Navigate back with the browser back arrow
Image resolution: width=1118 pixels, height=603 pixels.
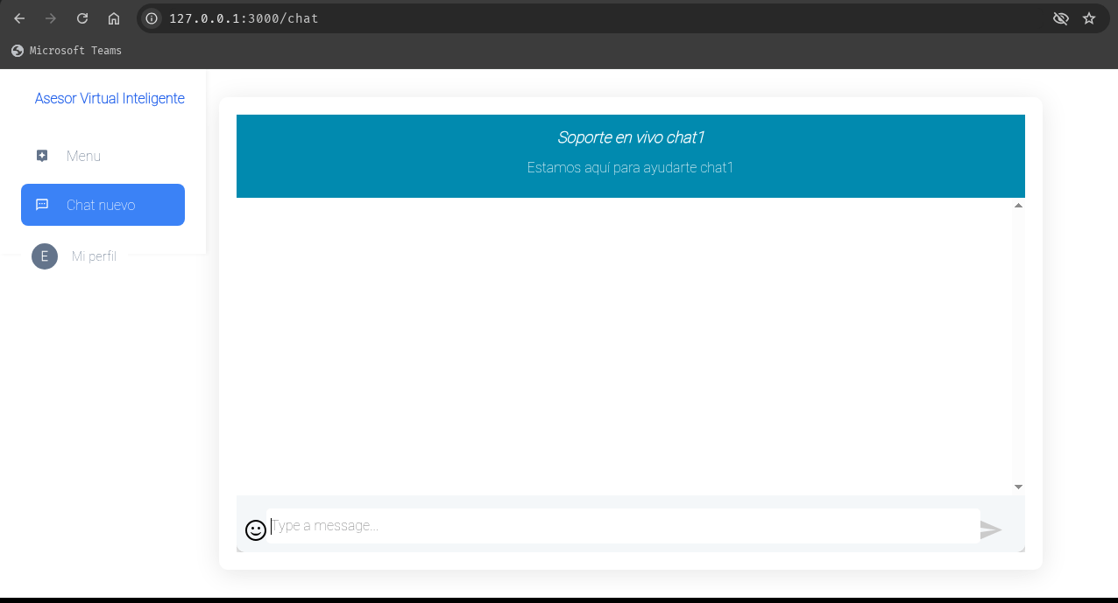tap(19, 18)
